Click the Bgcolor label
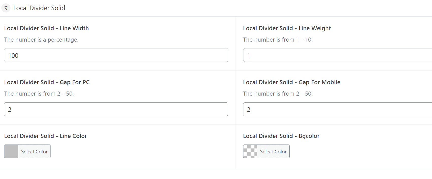432x179 pixels. point(281,136)
